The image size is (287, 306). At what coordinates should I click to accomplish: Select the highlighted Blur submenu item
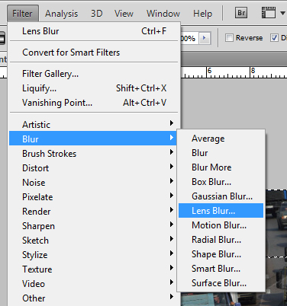pos(93,139)
